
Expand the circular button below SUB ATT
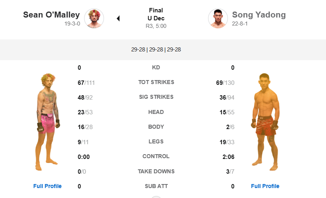(x=156, y=196)
